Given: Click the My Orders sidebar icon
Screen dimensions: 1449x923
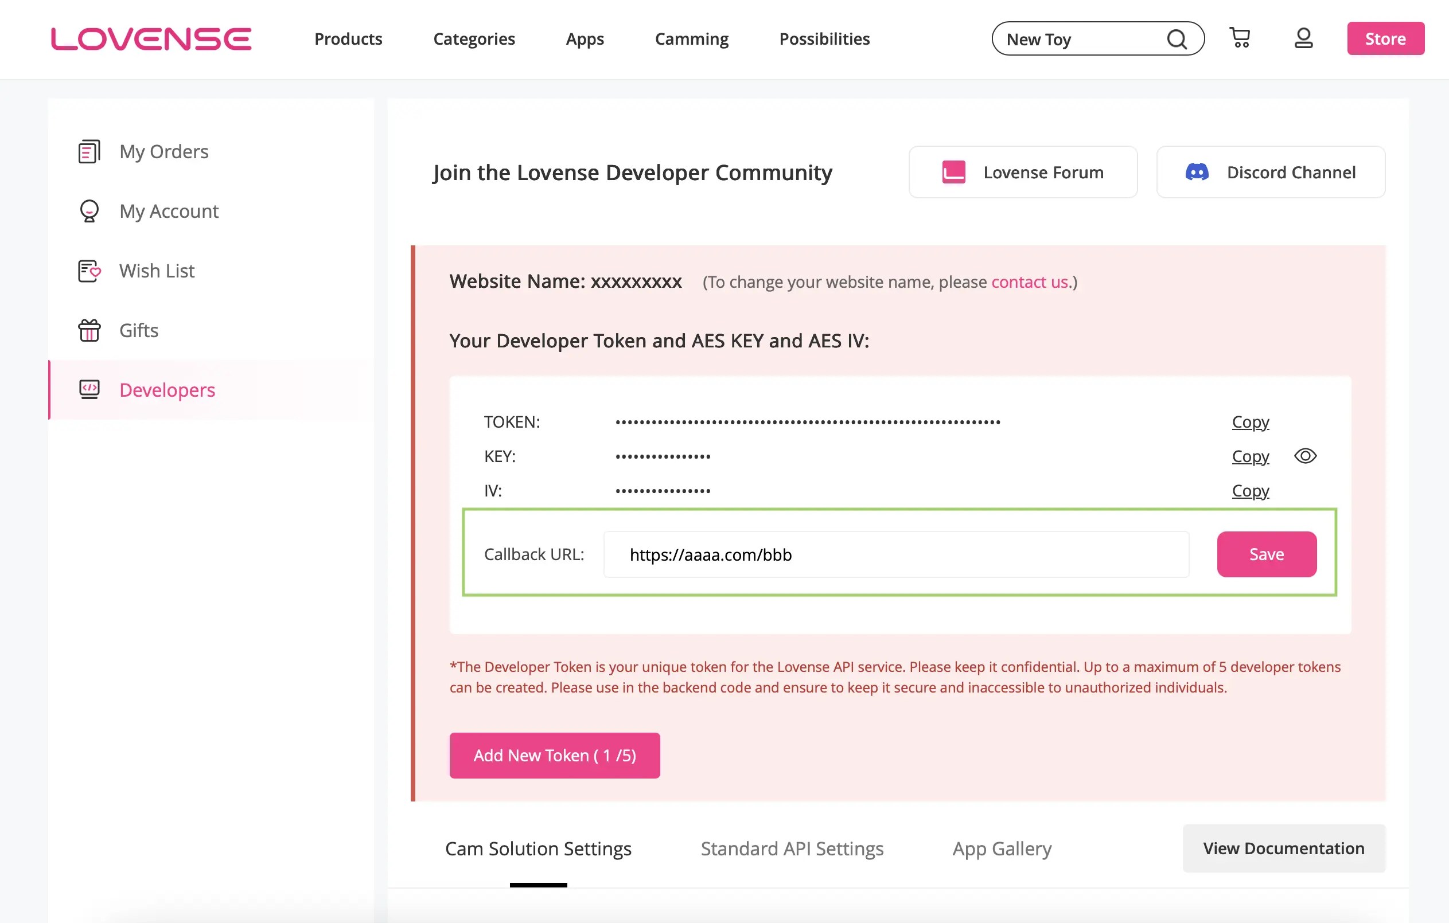Looking at the screenshot, I should (89, 151).
